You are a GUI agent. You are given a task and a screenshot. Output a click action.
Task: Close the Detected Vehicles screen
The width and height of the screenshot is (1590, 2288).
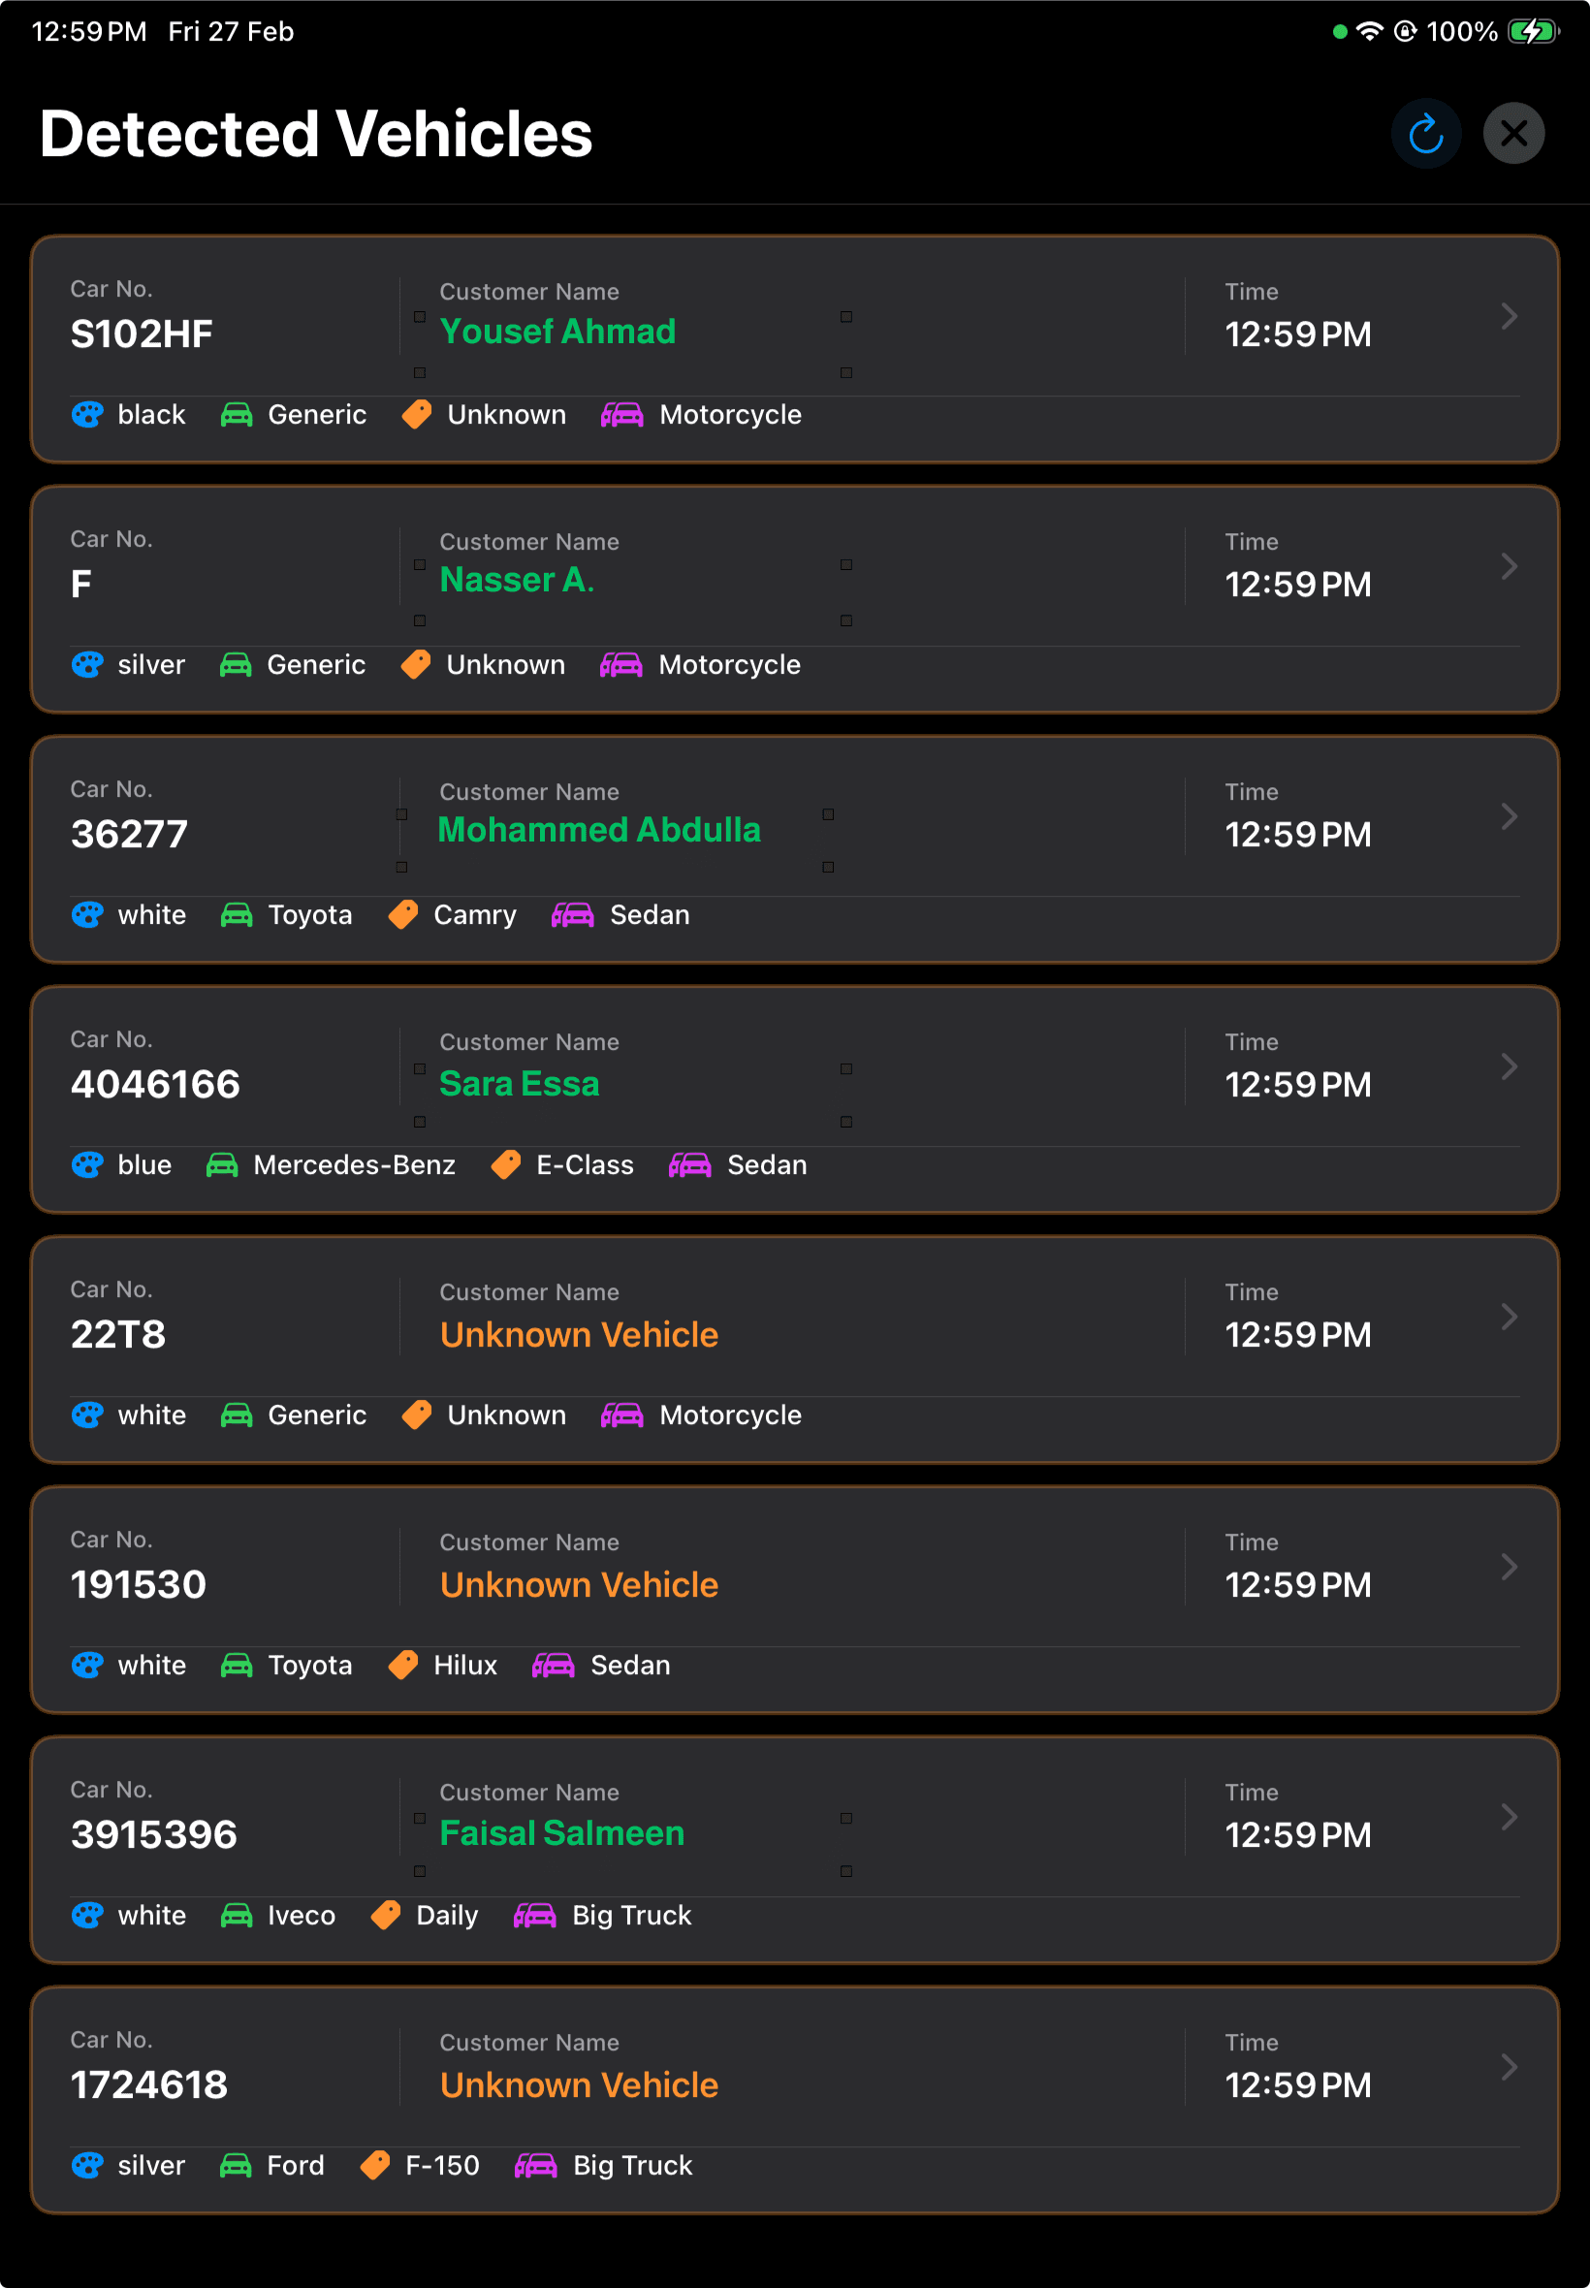(1513, 133)
